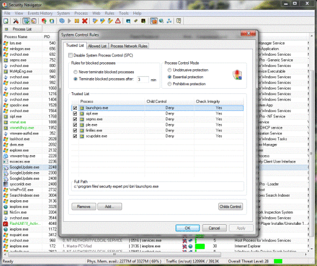Click the red warning triangle toolbar icon

(118, 21)
